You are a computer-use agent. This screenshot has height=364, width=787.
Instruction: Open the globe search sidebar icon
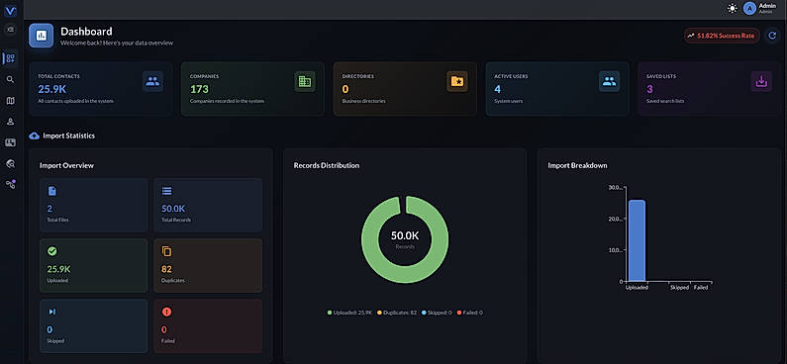coord(11,163)
